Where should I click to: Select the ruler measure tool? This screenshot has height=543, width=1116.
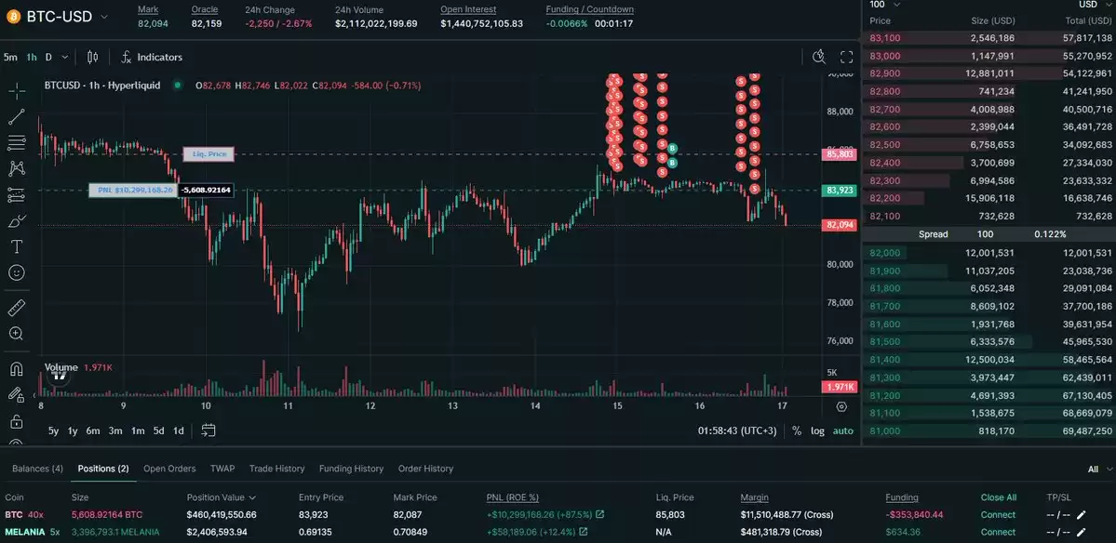(17, 307)
